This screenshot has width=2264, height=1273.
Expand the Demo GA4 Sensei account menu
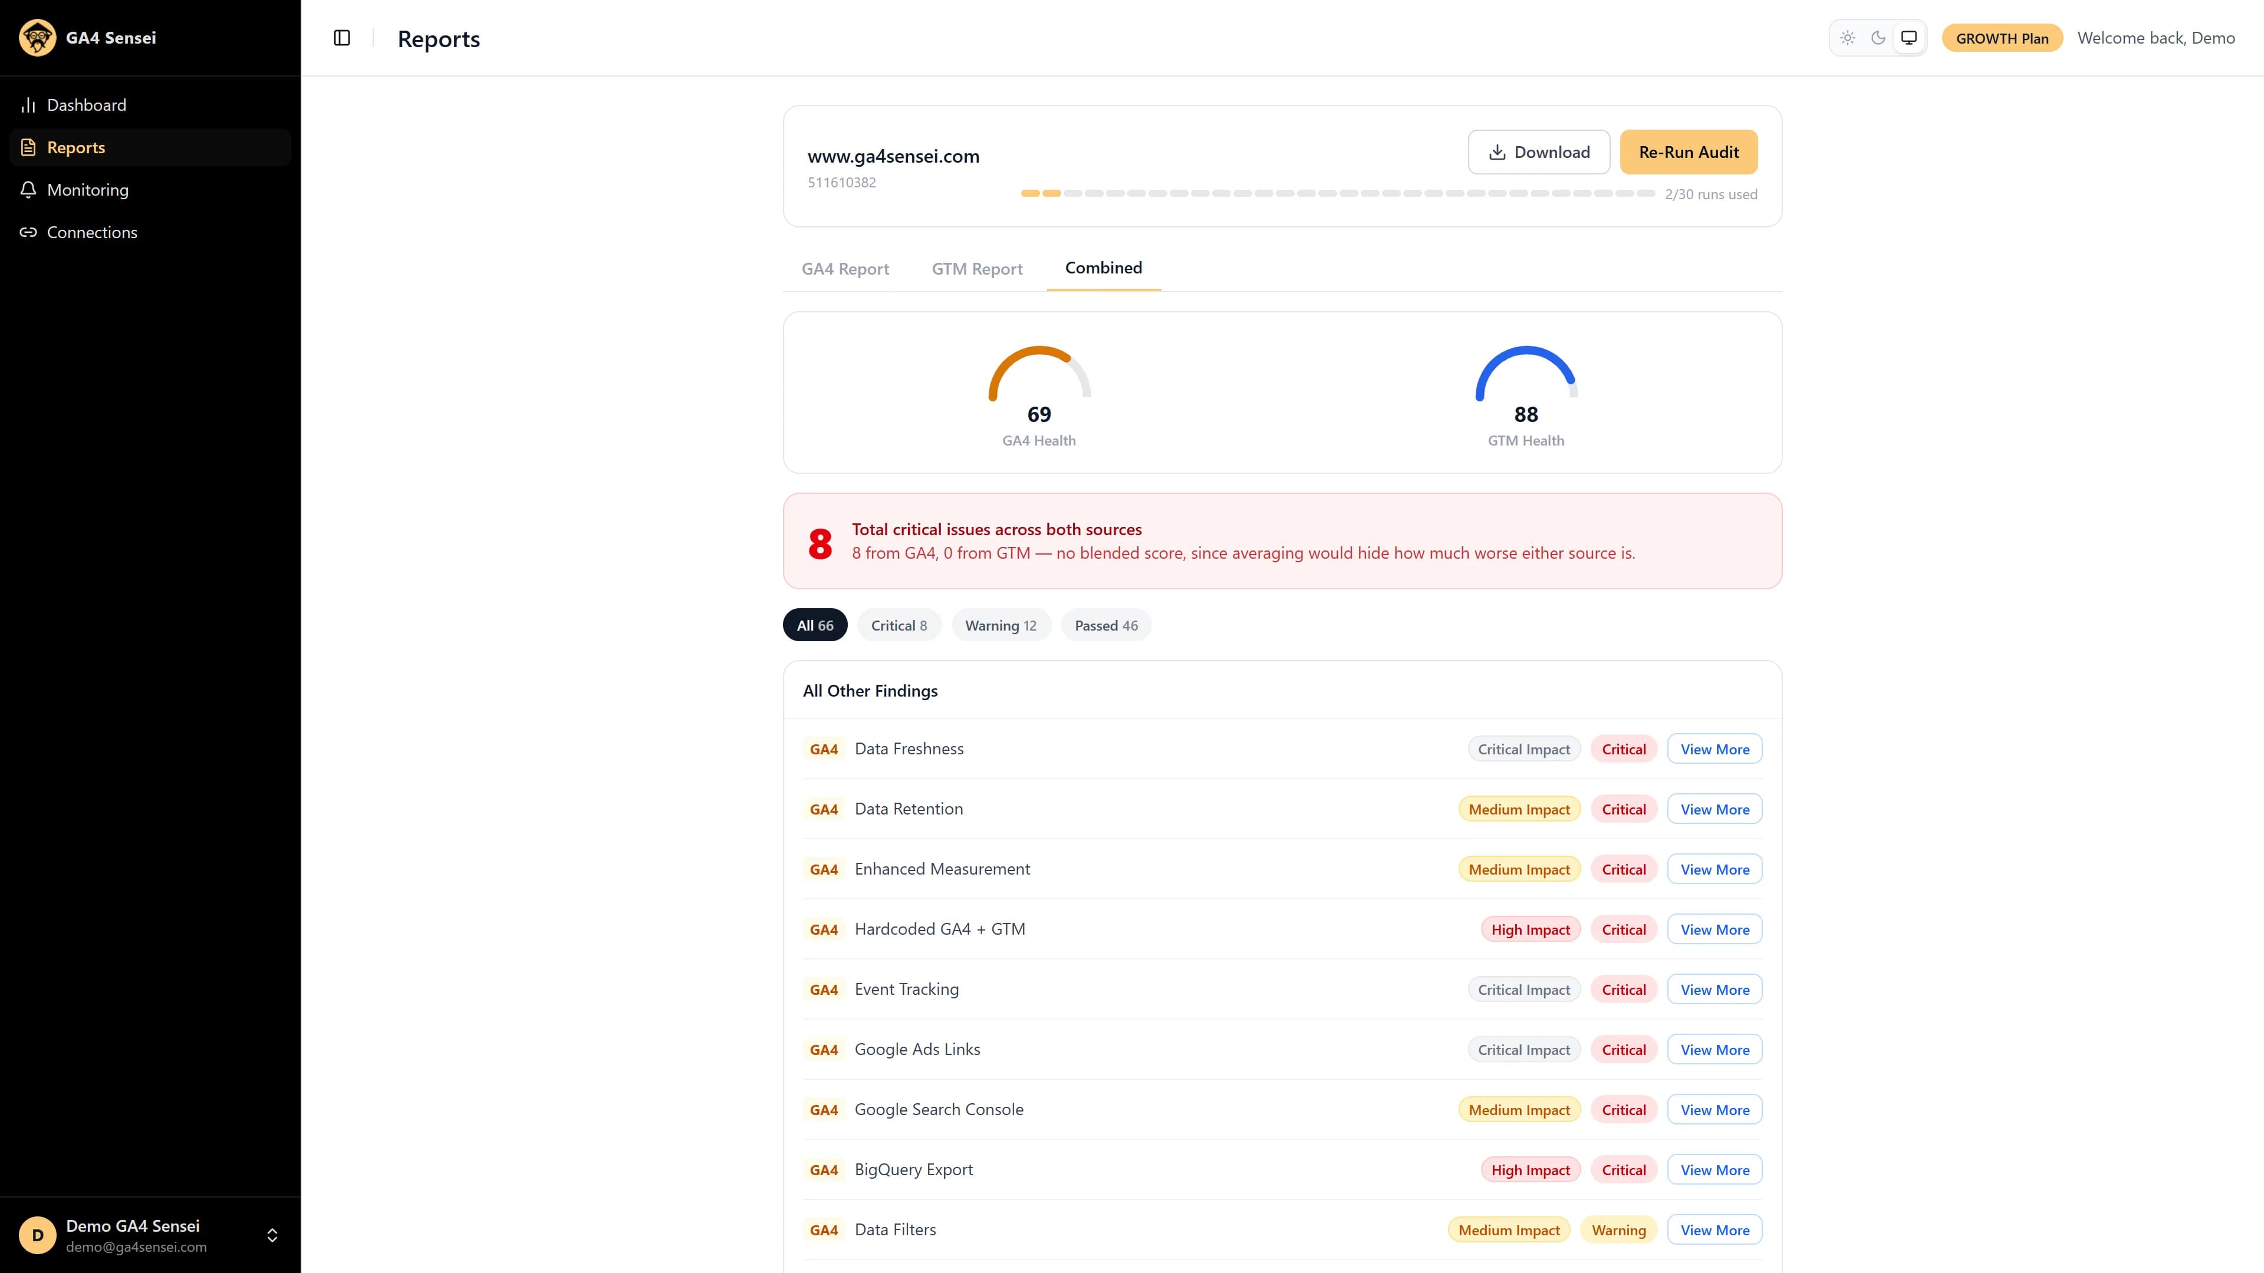click(x=149, y=1235)
